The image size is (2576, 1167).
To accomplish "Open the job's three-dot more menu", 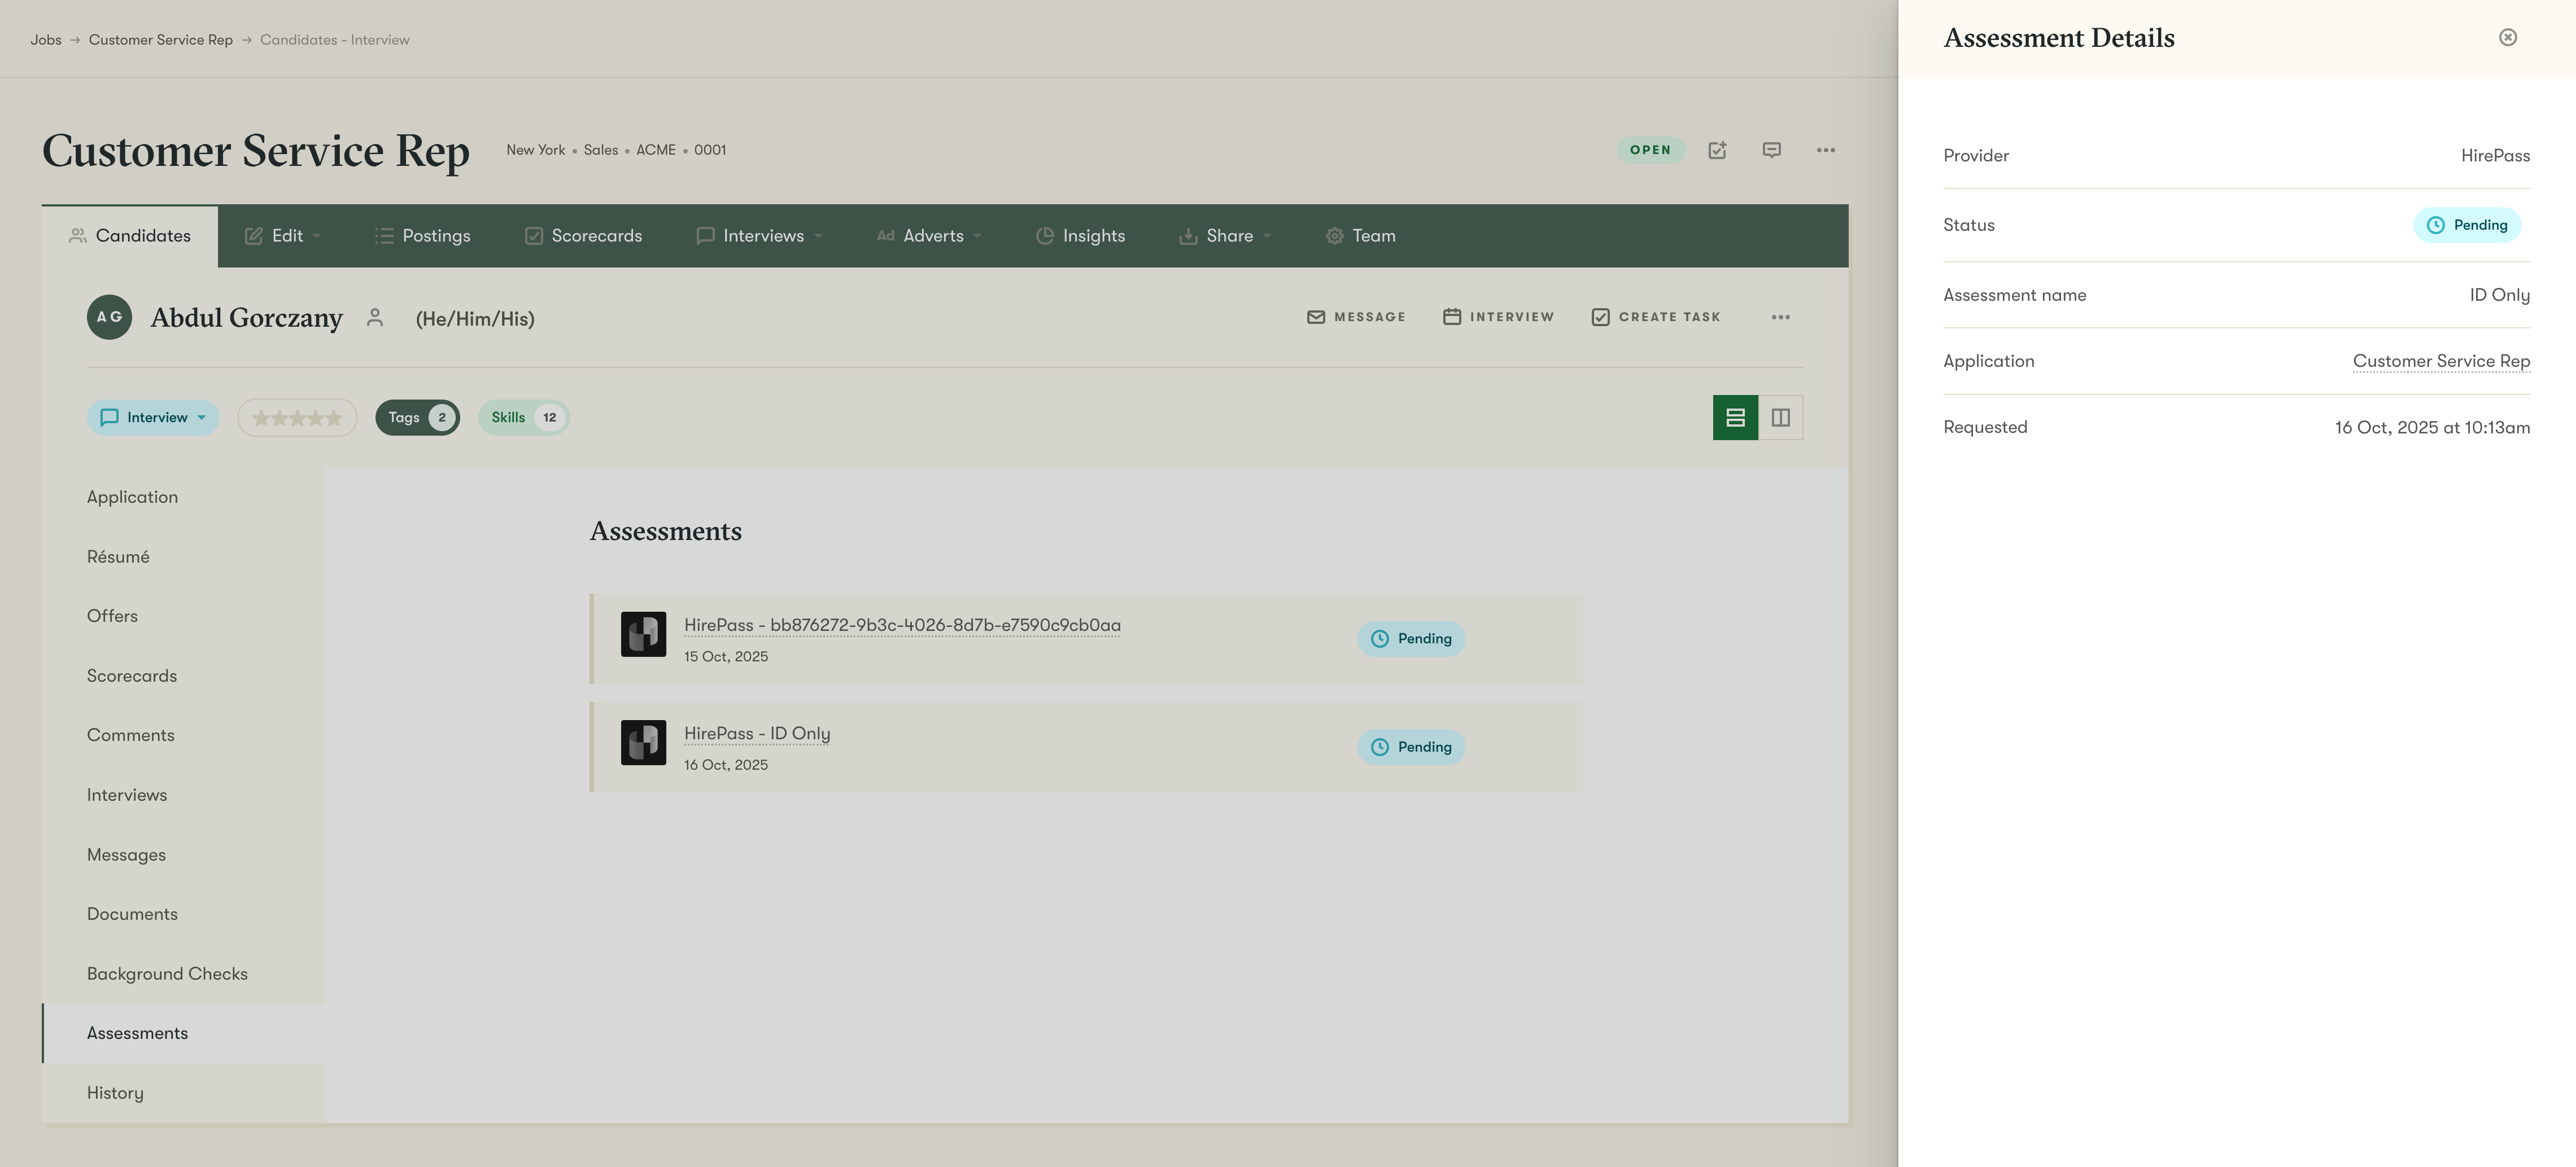I will click(x=1825, y=150).
